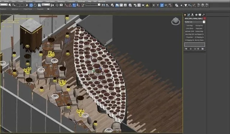Screen dimensions: 230x134
Task: Apply the UVW Map modifier button
Action: click(x=189, y=26)
